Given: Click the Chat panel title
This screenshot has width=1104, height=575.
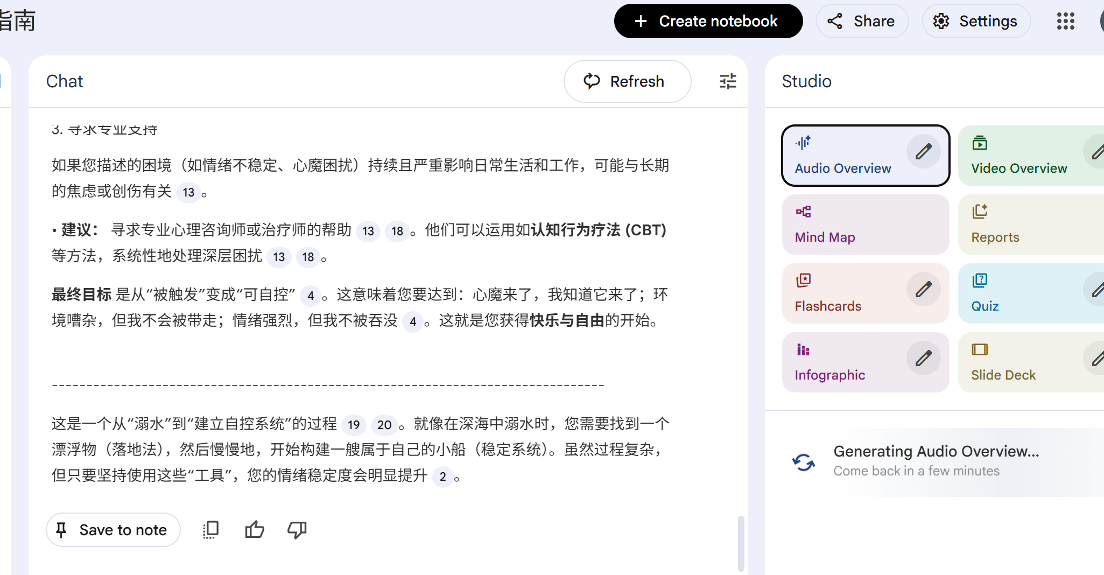Looking at the screenshot, I should (65, 81).
